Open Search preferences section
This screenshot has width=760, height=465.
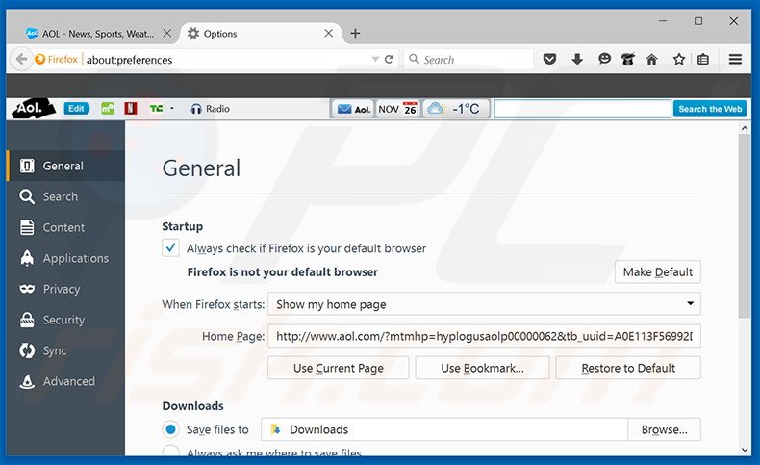click(x=65, y=196)
